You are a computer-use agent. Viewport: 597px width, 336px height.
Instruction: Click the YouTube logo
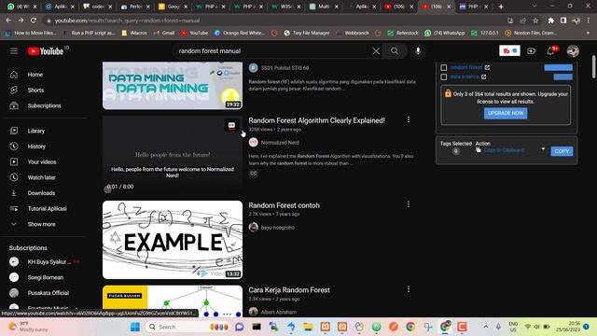pyautogui.click(x=46, y=51)
